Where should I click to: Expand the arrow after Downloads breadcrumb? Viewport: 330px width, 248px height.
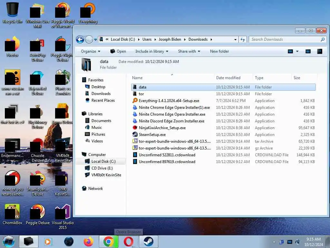tap(211, 39)
